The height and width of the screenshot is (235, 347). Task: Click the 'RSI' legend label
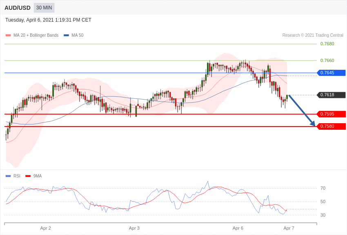[x=17, y=176]
